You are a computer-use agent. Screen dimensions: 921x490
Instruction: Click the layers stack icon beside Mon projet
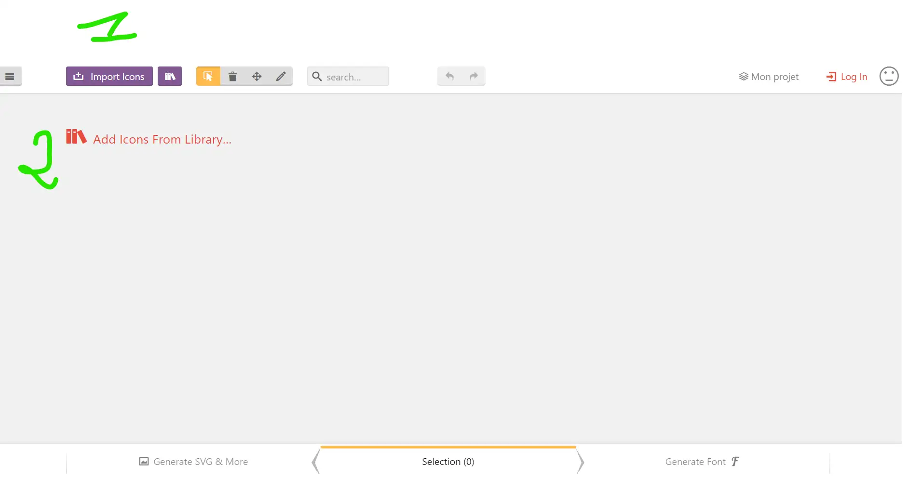(743, 77)
